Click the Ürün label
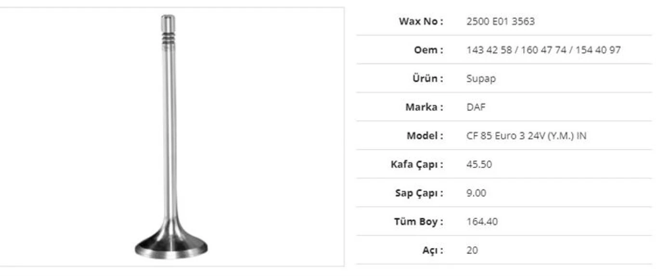656x276 pixels. click(x=427, y=78)
